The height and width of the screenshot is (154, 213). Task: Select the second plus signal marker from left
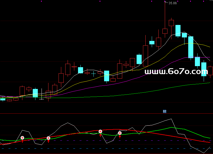(48, 138)
